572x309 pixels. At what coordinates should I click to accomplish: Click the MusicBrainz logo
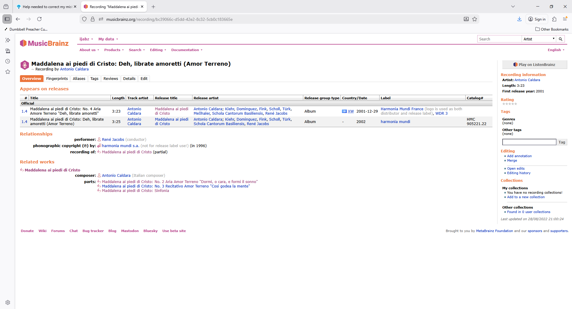pyautogui.click(x=44, y=43)
